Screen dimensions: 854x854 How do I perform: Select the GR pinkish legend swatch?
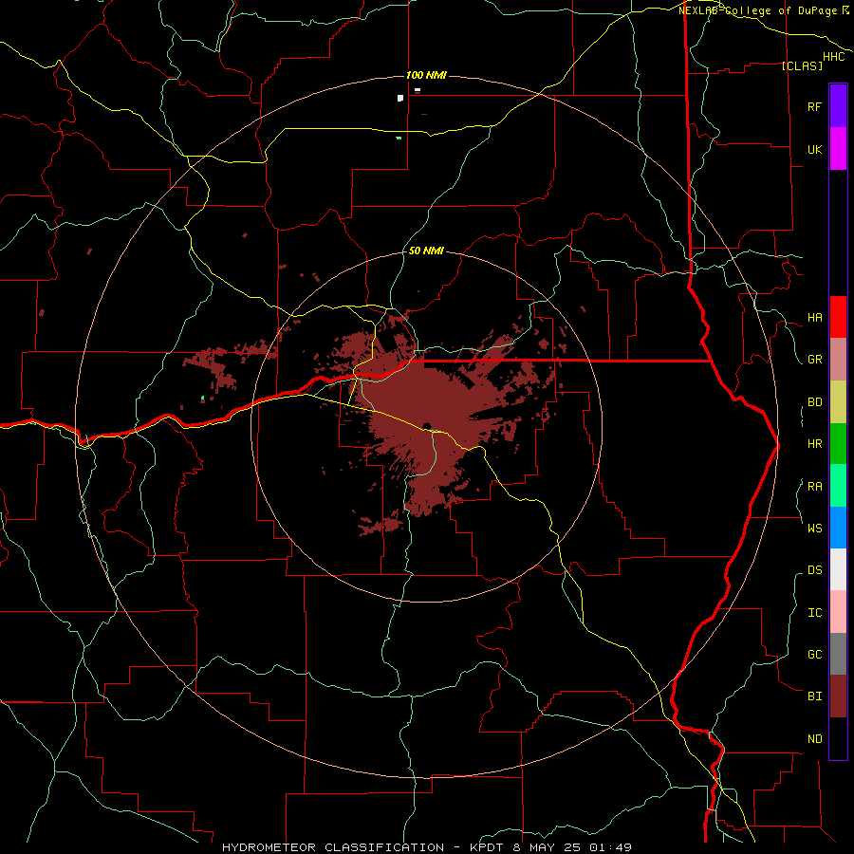tap(838, 360)
